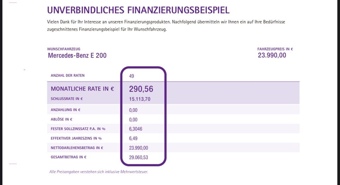Click the Monatliche Rate in € label
Image resolution: width=340 pixels, height=185 pixels.
(82, 89)
